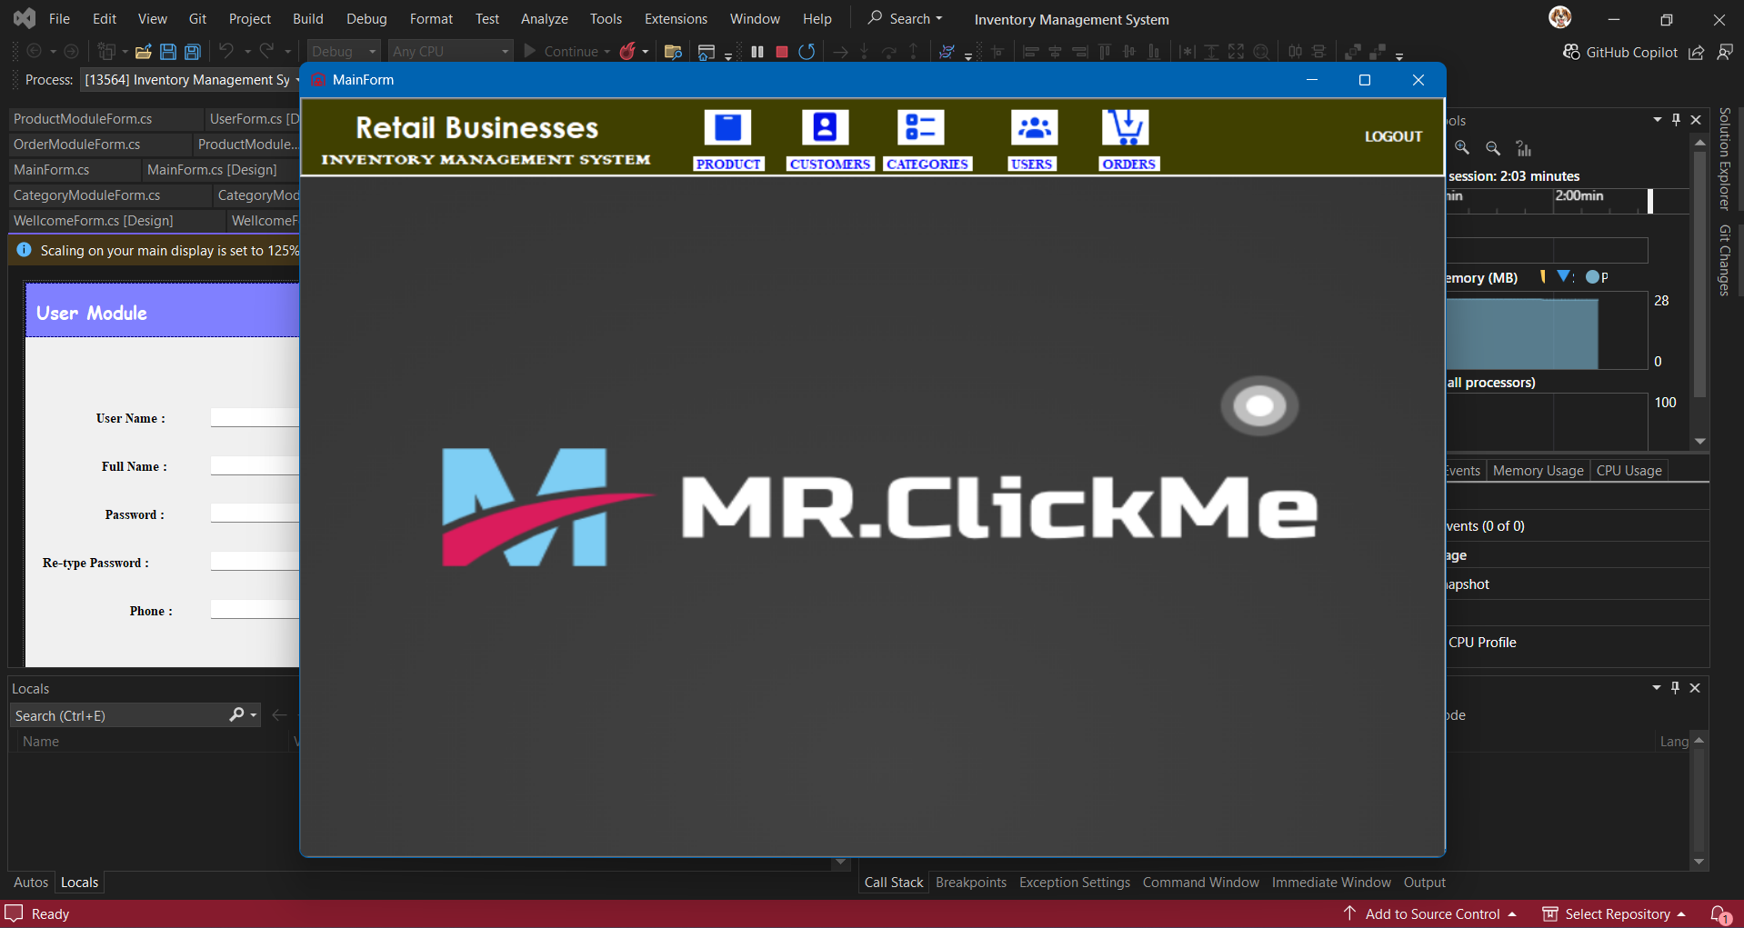The height and width of the screenshot is (928, 1744).
Task: Open Locals search options dropdown arrow
Action: point(254,715)
